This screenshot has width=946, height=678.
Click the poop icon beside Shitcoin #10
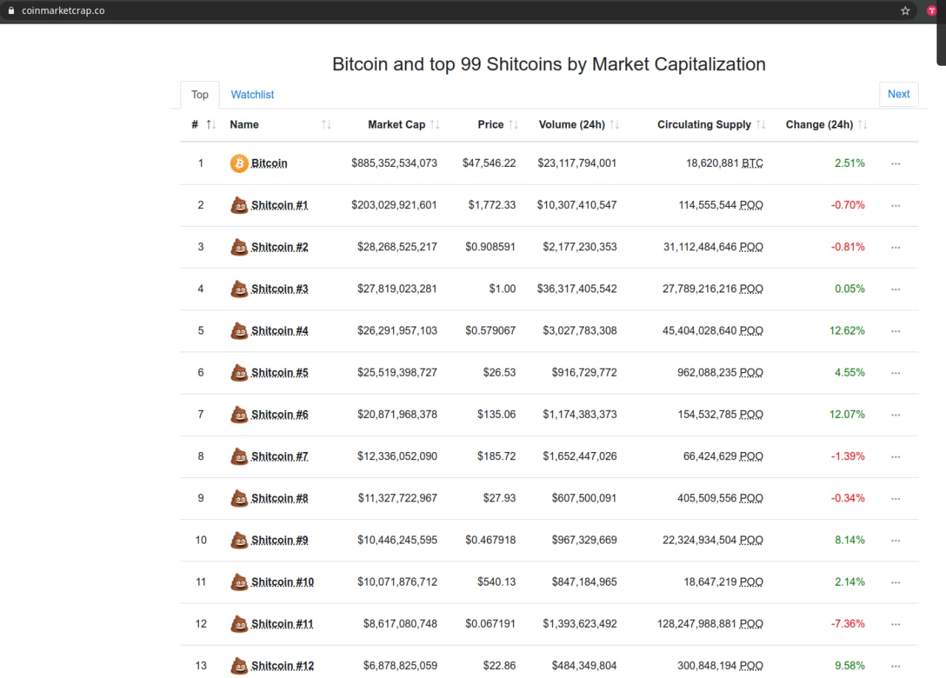coord(239,582)
